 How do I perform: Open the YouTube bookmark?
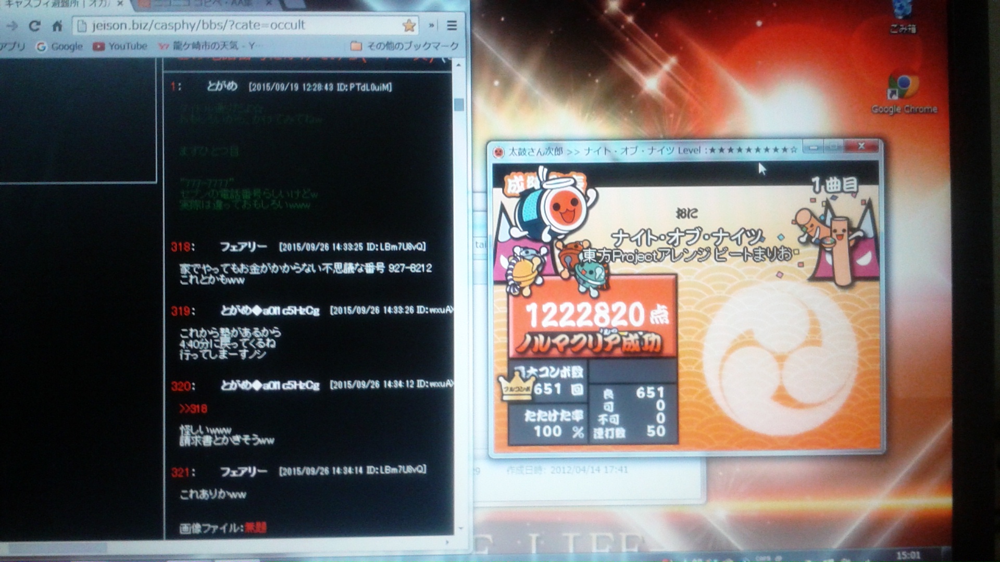coord(120,46)
